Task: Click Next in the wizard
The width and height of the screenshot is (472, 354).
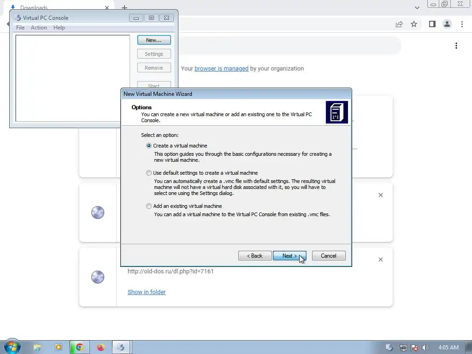Action: 289,255
